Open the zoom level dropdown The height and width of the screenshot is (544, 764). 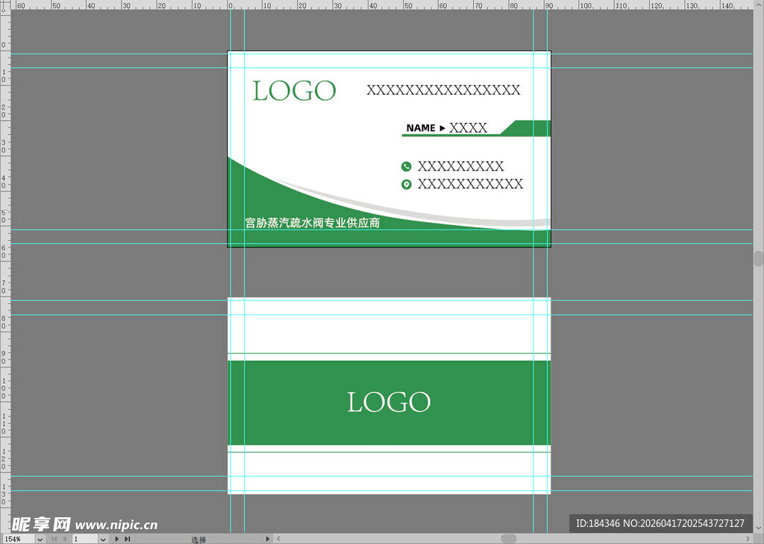40,539
